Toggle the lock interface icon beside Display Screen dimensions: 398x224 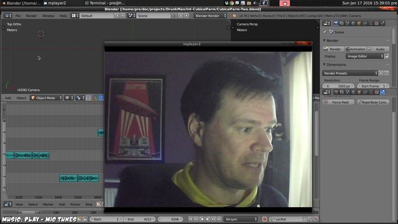click(387, 57)
